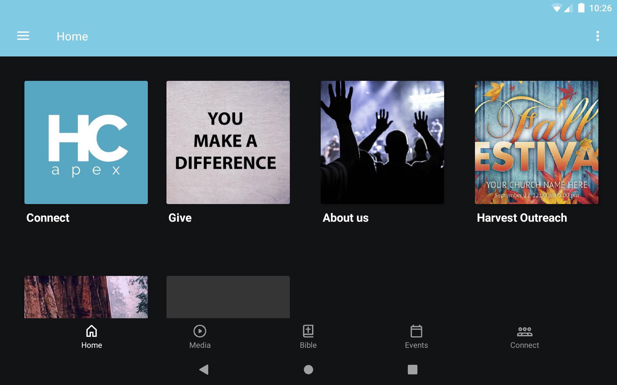This screenshot has width=617, height=385.
Task: Tap the redwood forest image tile
Action: click(x=86, y=297)
